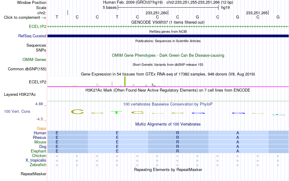Click the hg19 label beside the scale bar
Viewport: 289px width, 181px height.
[x=225, y=8]
